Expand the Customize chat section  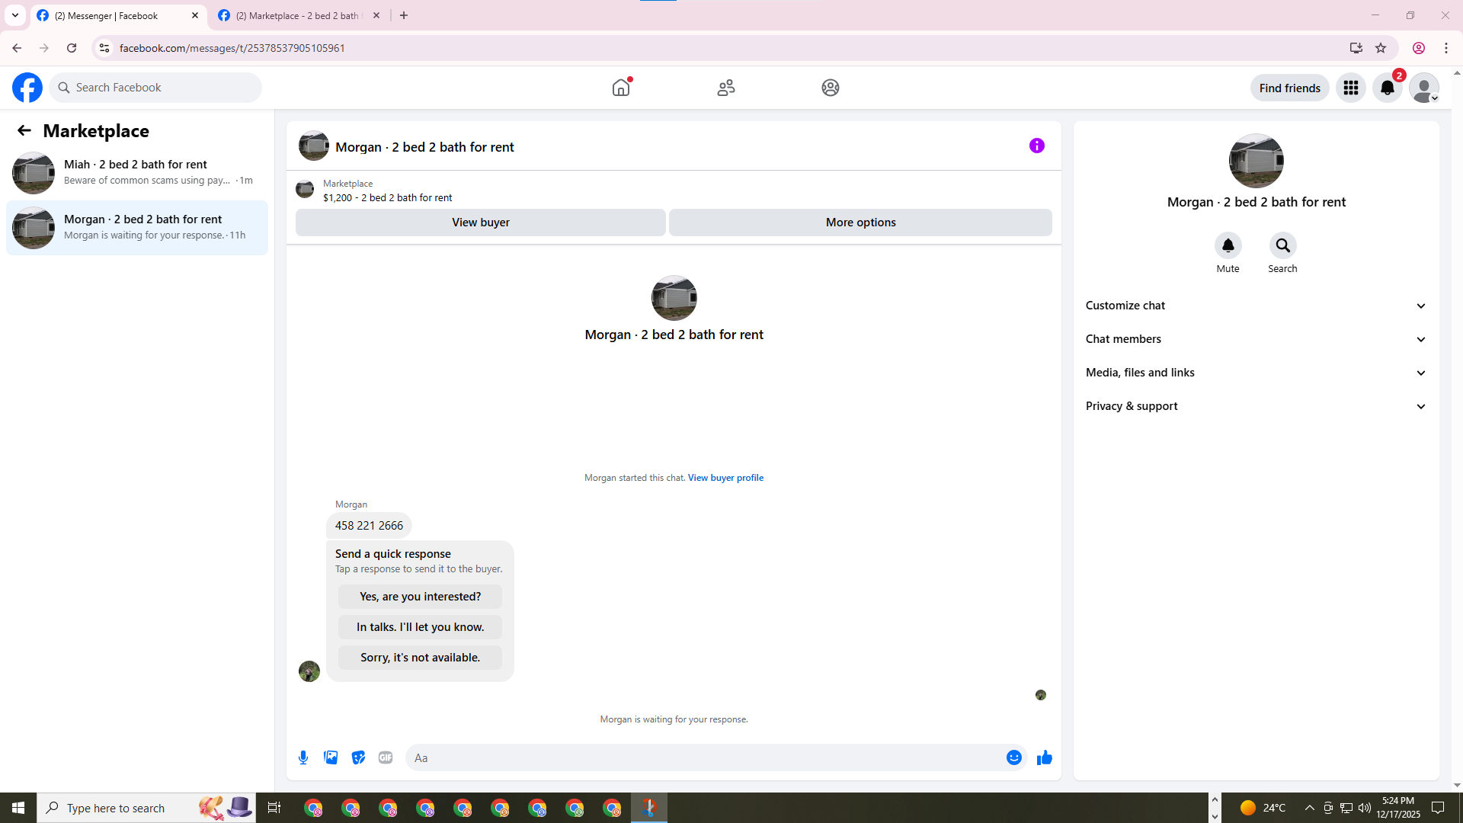(1256, 306)
